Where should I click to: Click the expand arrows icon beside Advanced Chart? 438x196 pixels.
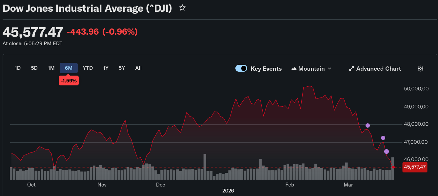pyautogui.click(x=351, y=69)
